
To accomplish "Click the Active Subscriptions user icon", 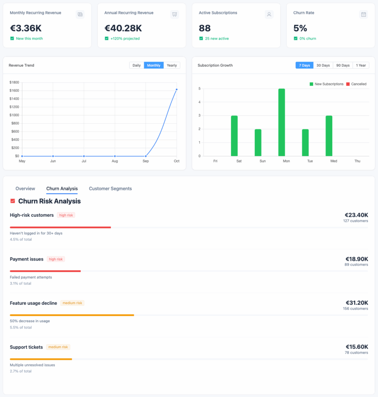I will tap(269, 14).
